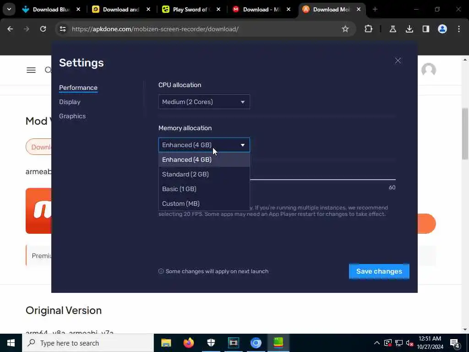The width and height of the screenshot is (469, 352).
Task: Open the browser downloads panel
Action: coord(409,29)
